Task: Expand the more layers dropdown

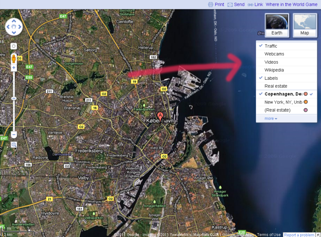Action: [x=271, y=118]
